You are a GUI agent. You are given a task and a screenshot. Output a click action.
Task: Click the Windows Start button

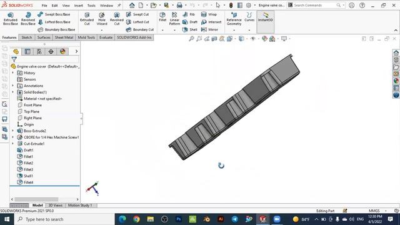pos(7,219)
